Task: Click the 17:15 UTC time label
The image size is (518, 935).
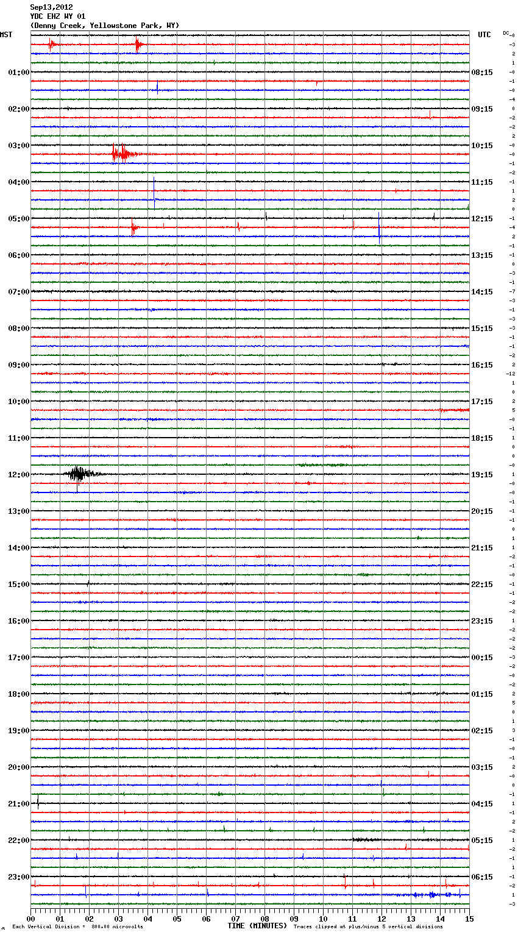Action: pyautogui.click(x=482, y=402)
